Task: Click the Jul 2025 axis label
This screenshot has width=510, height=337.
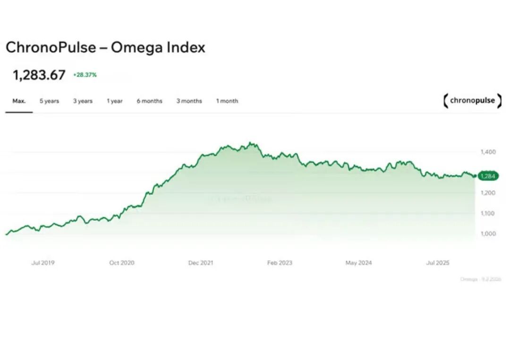Action: (x=437, y=263)
